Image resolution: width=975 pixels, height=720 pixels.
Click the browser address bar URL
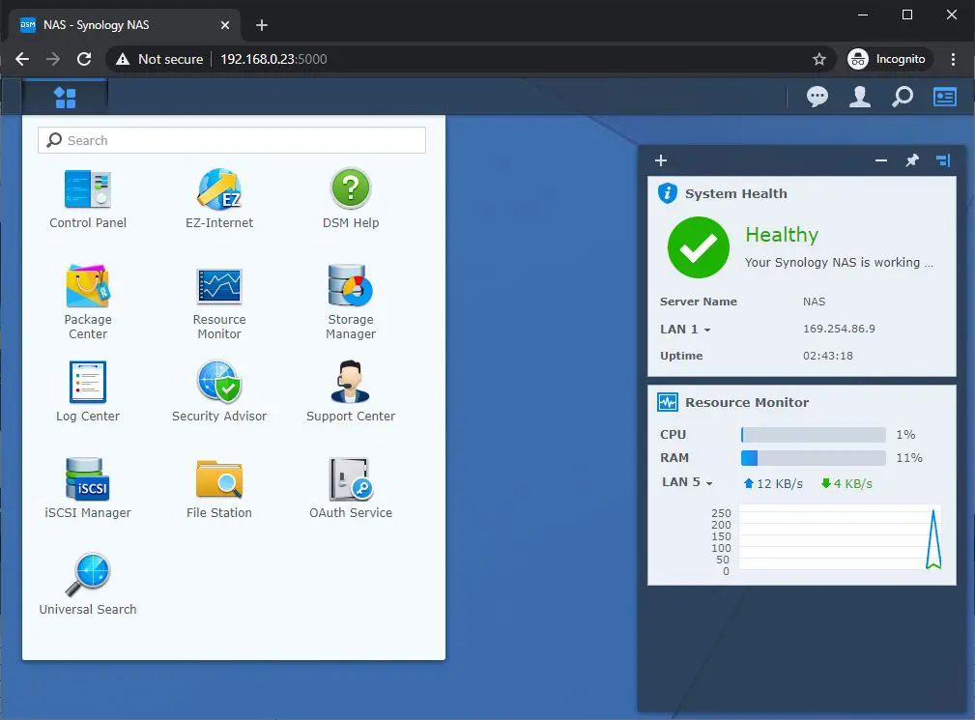[273, 59]
